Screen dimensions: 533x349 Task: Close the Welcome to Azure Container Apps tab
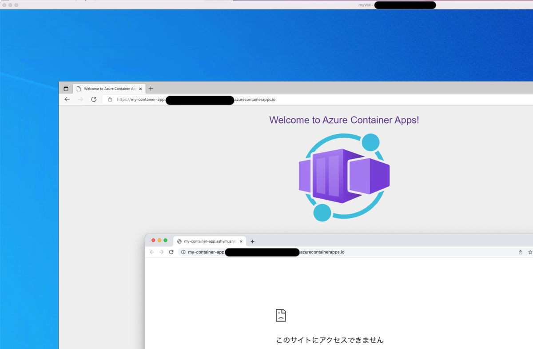point(141,89)
